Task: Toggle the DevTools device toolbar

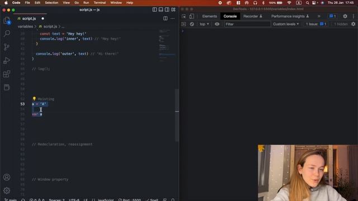Action: click(x=191, y=16)
